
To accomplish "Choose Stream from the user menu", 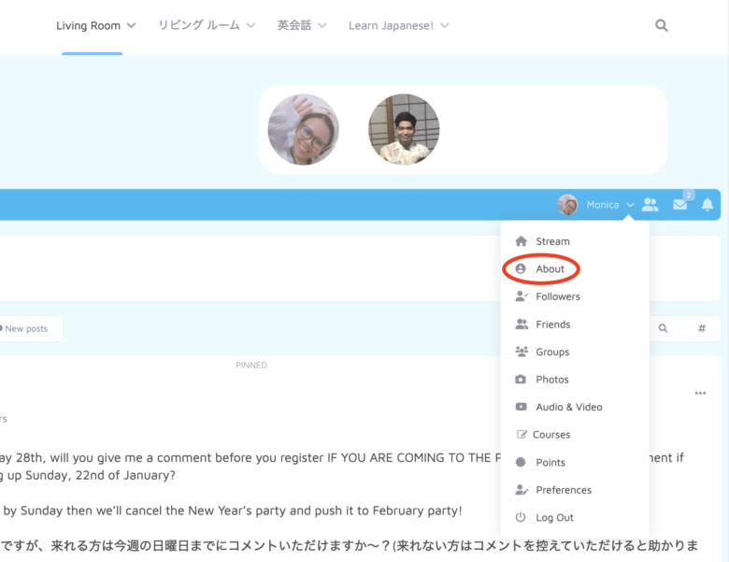I will (x=552, y=241).
